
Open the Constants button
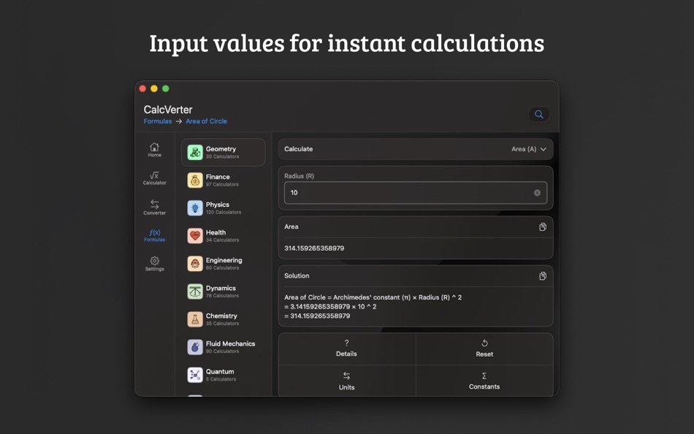coord(484,381)
